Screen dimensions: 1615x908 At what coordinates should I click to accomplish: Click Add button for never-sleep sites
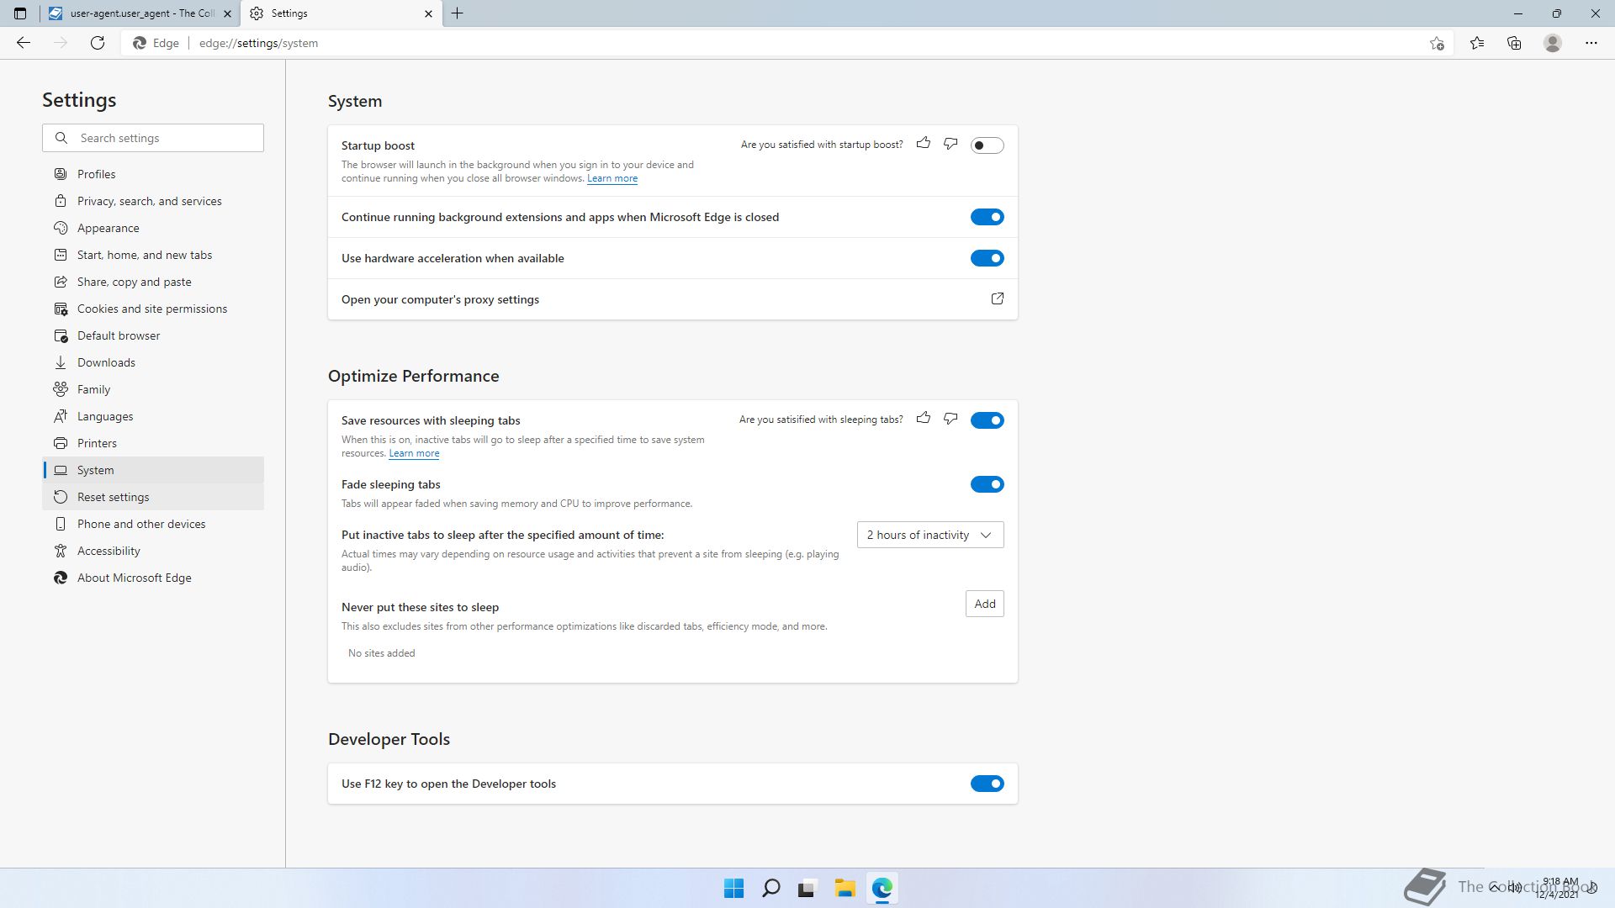984,604
